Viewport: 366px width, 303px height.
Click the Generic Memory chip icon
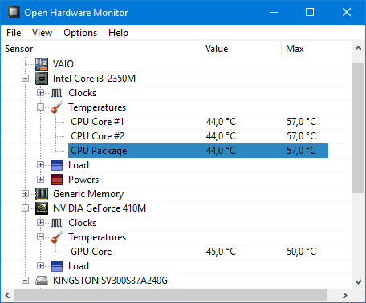click(x=42, y=194)
